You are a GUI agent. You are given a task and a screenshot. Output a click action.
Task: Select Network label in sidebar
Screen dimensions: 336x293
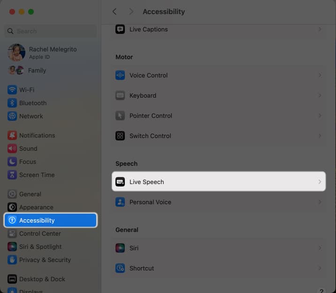click(x=31, y=116)
